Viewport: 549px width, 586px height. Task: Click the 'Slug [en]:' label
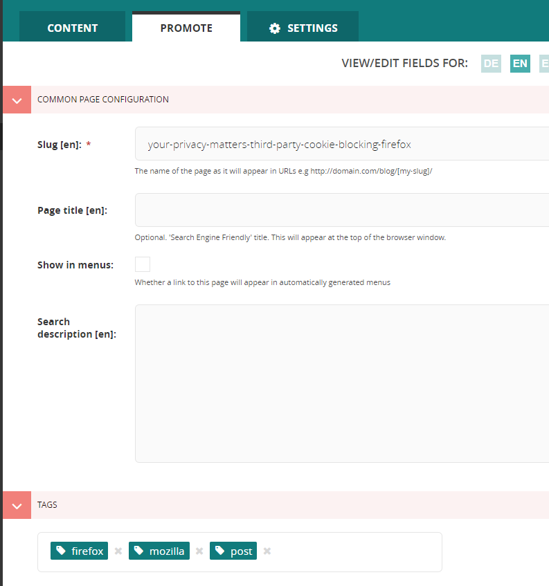tap(60, 145)
